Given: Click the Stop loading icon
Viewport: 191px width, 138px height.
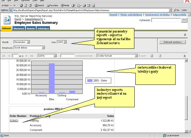Looking at the screenshot, I should tap(21, 5).
